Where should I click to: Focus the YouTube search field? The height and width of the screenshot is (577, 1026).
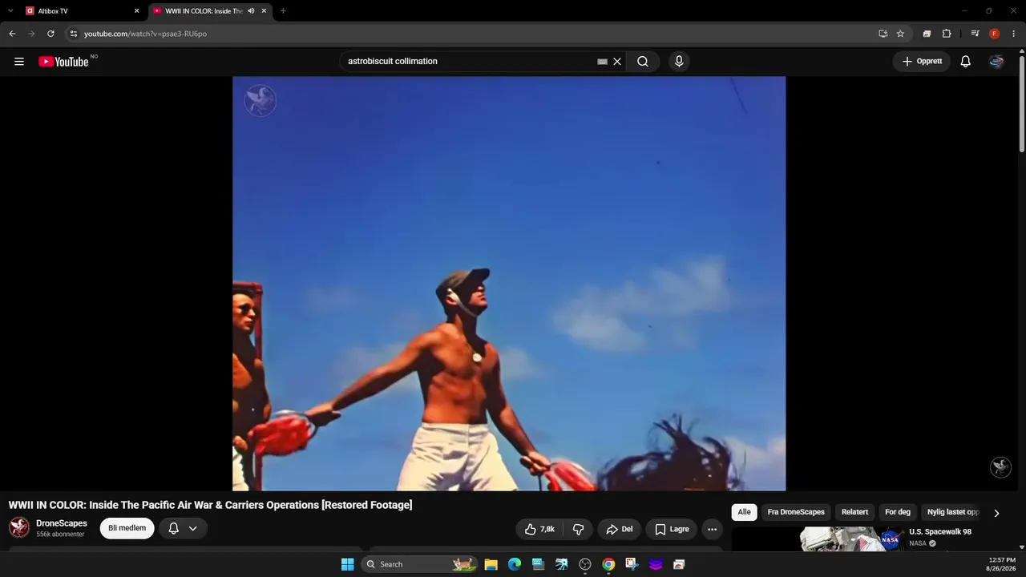pos(469,62)
